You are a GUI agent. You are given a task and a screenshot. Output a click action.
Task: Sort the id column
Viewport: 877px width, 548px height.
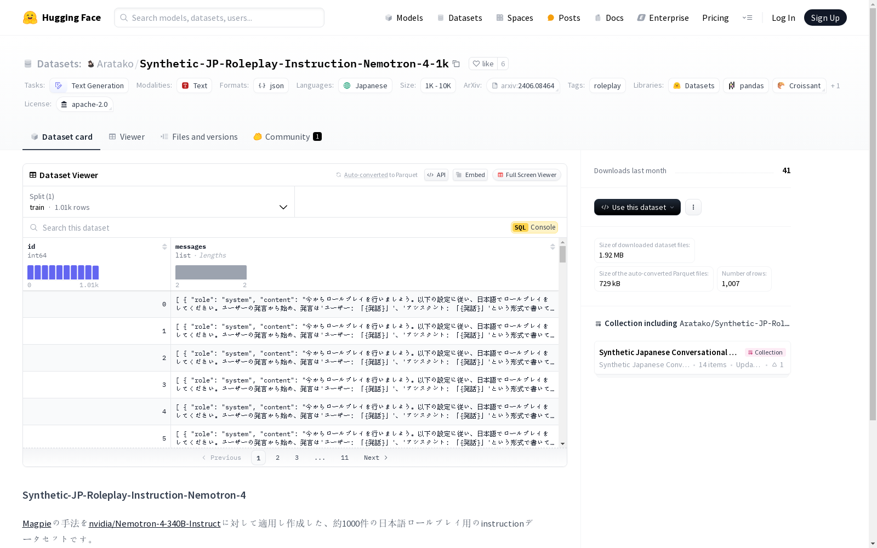pos(164,247)
